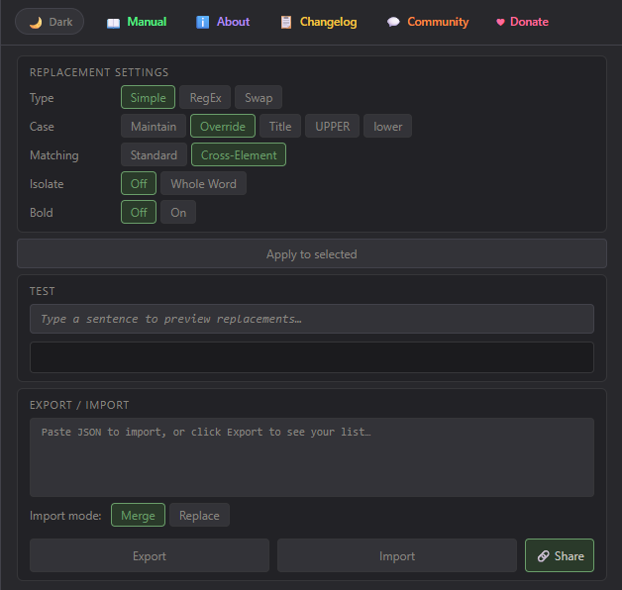The image size is (622, 590).
Task: Select RegEx replacement type
Action: tap(205, 98)
